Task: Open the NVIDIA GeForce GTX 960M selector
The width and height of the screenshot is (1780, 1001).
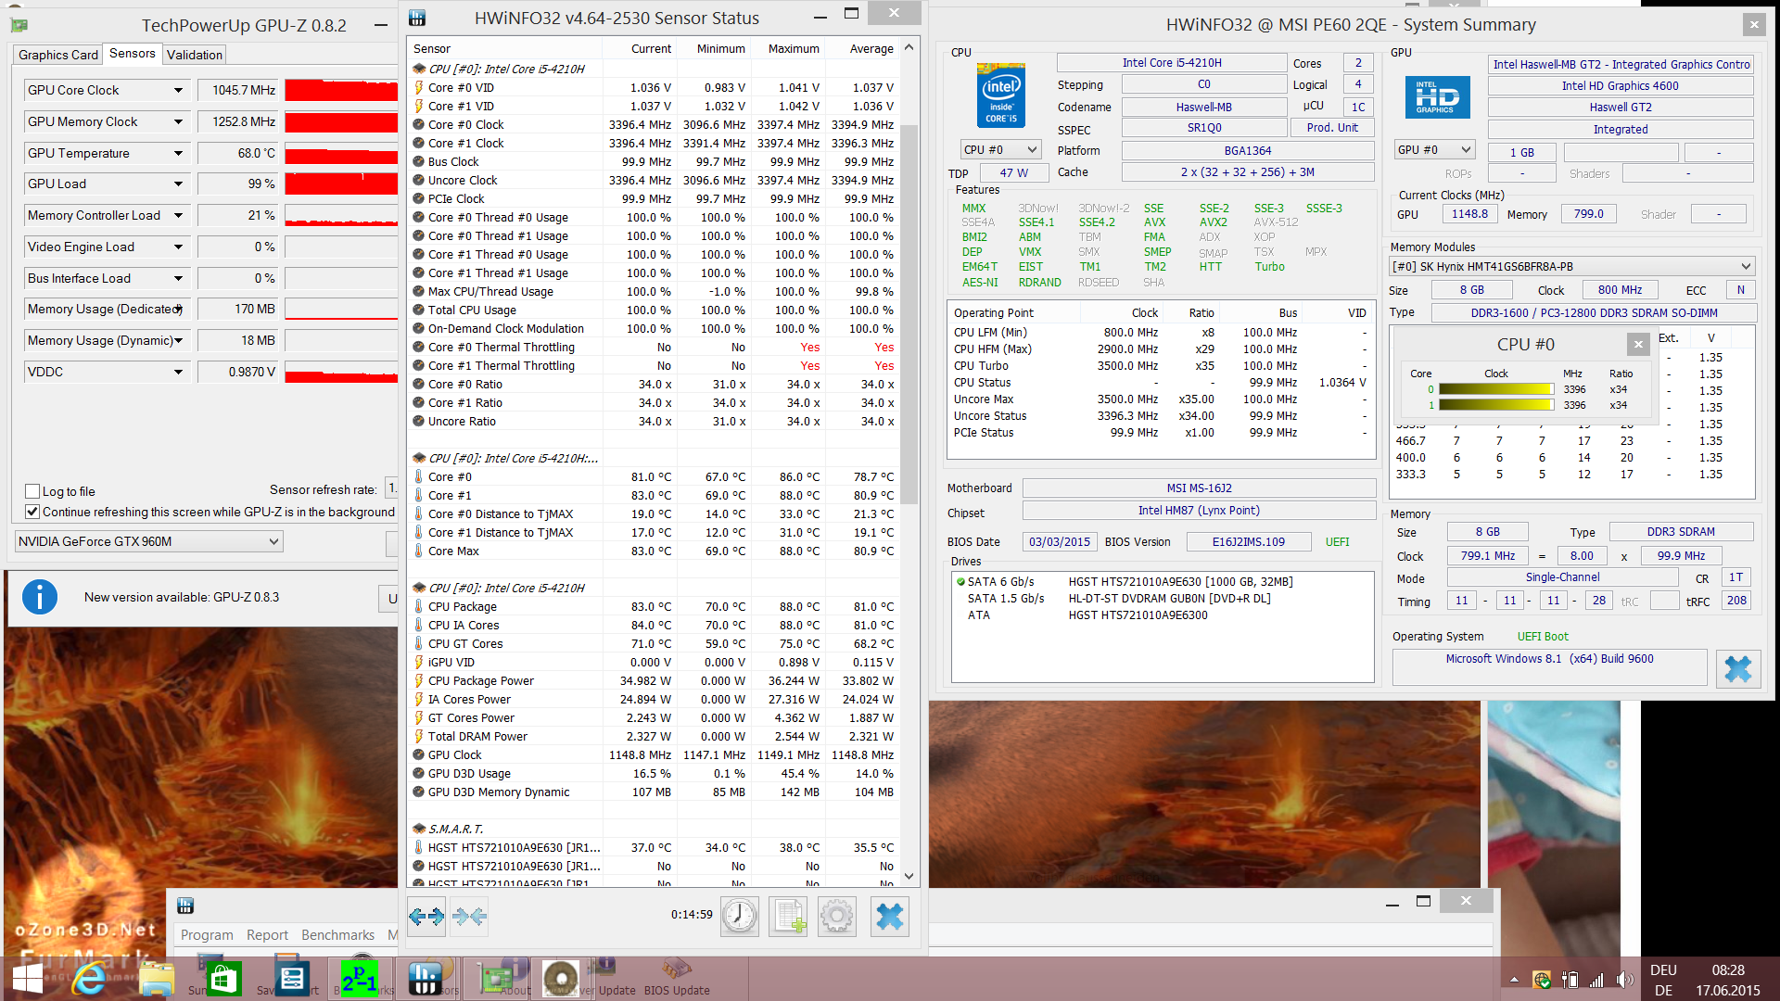Action: pos(148,541)
